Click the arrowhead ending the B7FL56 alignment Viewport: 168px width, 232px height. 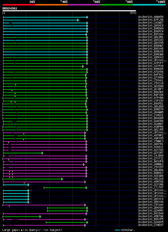click(78, 20)
